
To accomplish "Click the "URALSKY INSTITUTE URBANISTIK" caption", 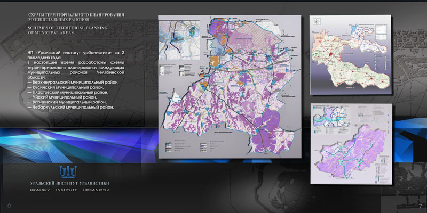I will click(x=70, y=190).
